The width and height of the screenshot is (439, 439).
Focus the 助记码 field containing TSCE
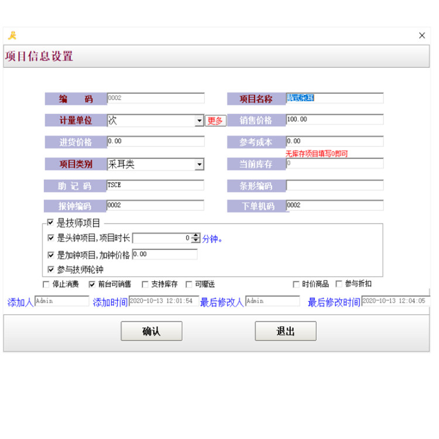(x=155, y=185)
